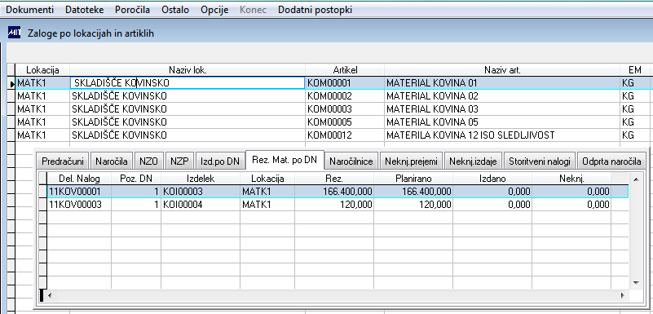Screen dimensions: 653x314
Task: Click the 166.400,000 value under Rez.
Action: (x=334, y=192)
